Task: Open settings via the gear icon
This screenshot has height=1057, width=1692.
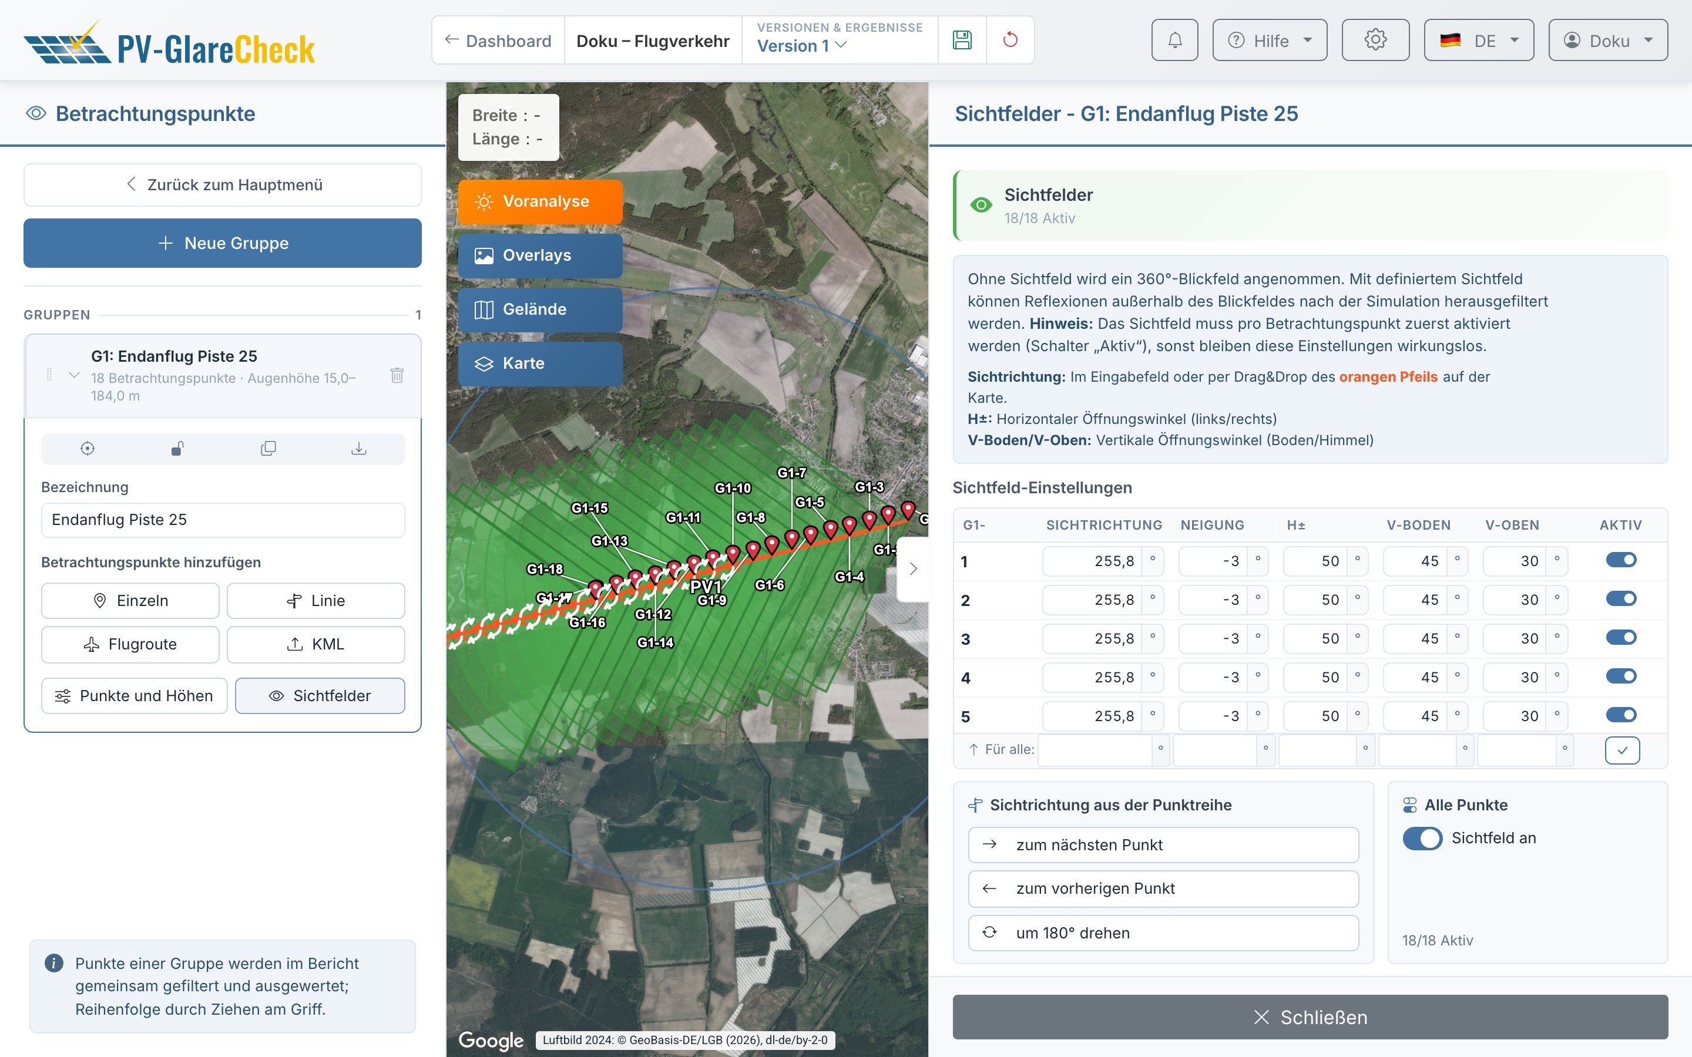Action: tap(1375, 41)
